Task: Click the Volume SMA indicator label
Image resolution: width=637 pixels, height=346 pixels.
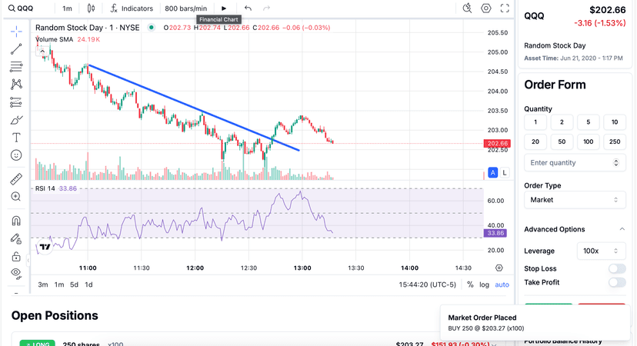Action: pyautogui.click(x=54, y=39)
